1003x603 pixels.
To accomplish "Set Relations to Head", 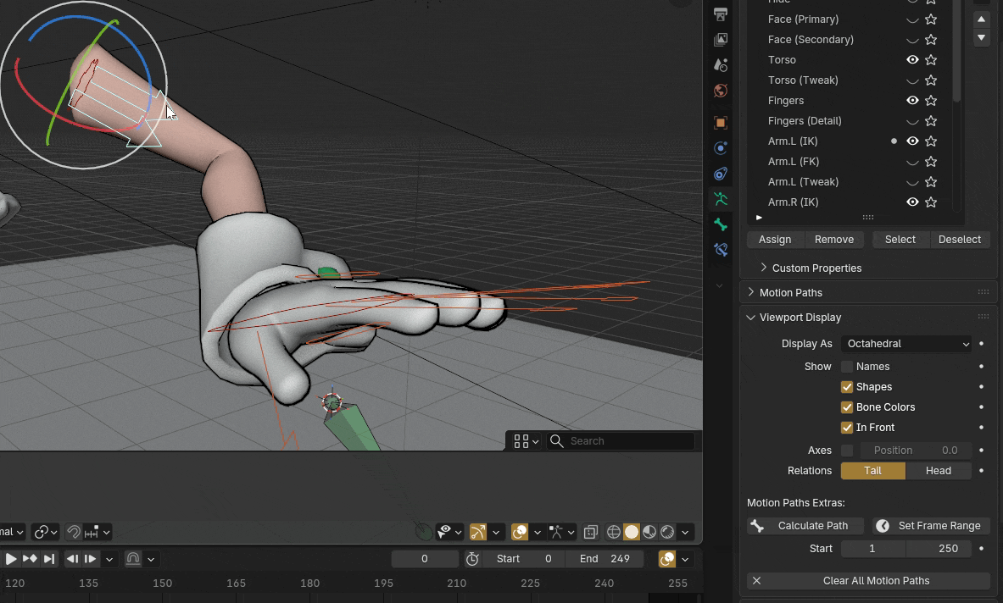I will 939,471.
